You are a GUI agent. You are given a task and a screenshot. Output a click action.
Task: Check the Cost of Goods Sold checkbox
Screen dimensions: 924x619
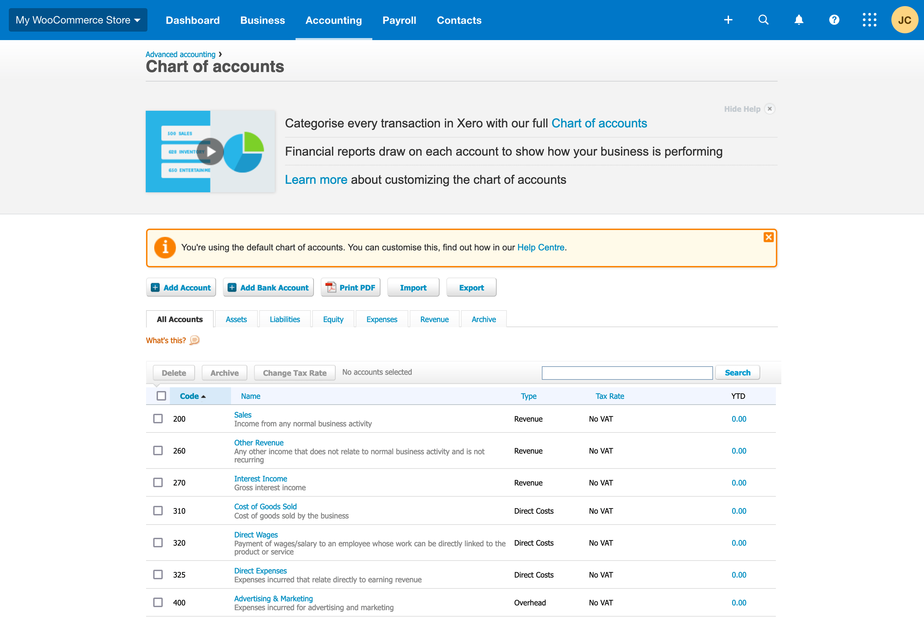(158, 510)
